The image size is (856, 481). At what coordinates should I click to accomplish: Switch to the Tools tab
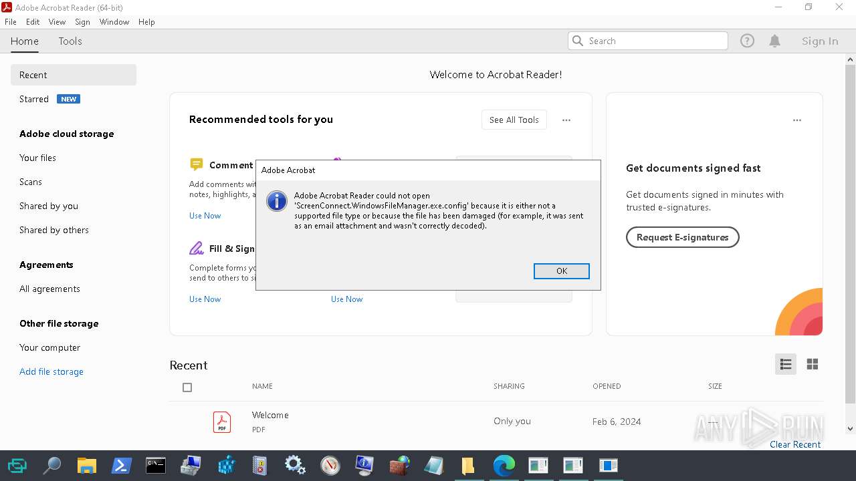coord(70,41)
